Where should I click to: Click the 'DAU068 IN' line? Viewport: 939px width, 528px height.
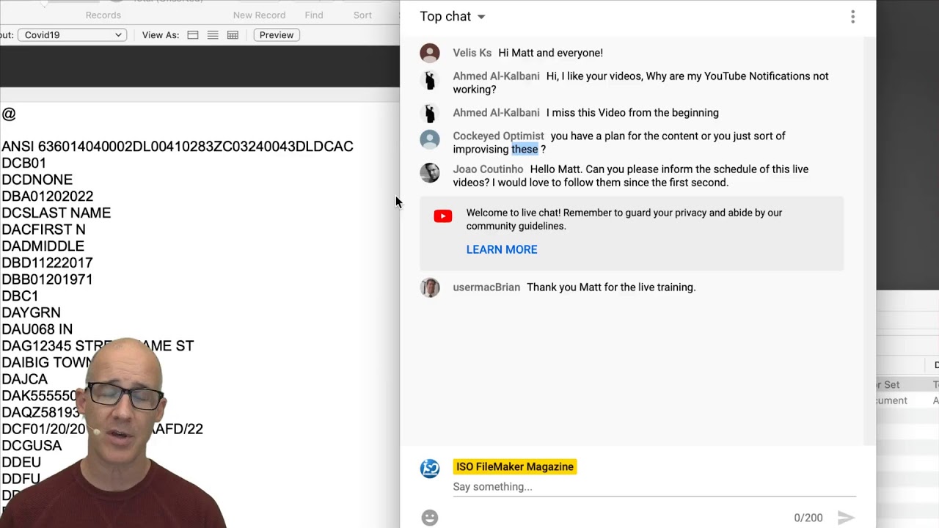pyautogui.click(x=37, y=329)
